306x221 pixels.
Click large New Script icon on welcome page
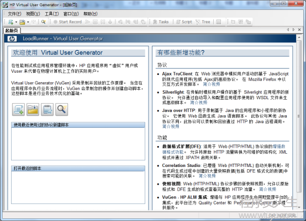click(x=18, y=110)
